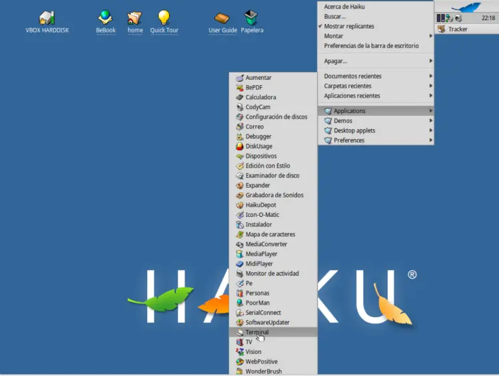Select Buscar... menu item

(376, 16)
